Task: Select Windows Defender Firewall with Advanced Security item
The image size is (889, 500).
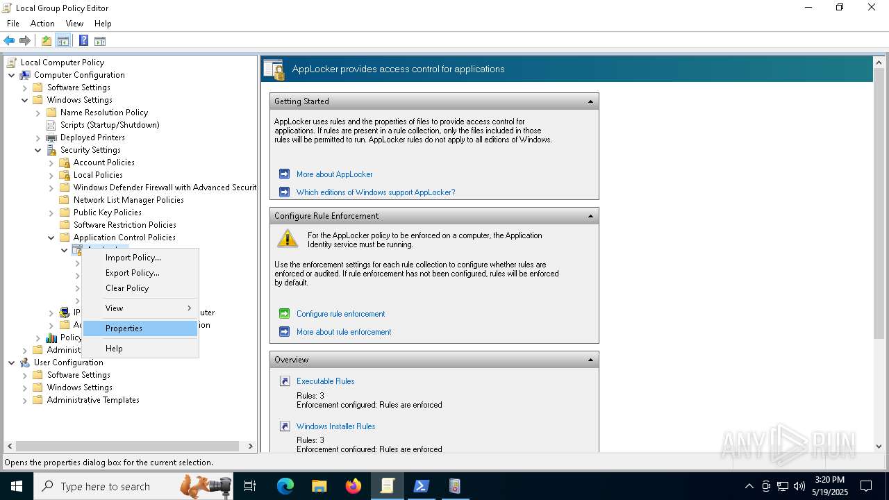Action: point(165,187)
